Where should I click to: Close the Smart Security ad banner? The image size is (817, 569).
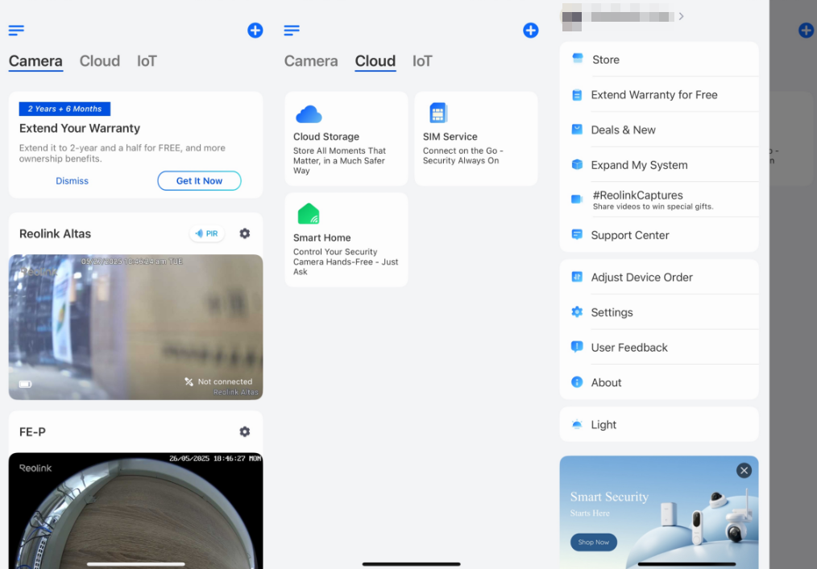click(x=744, y=471)
